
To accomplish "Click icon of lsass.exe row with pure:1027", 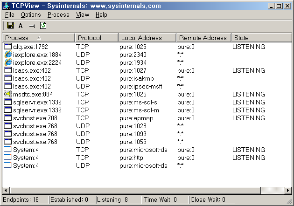I will pyautogui.click(x=8, y=70).
